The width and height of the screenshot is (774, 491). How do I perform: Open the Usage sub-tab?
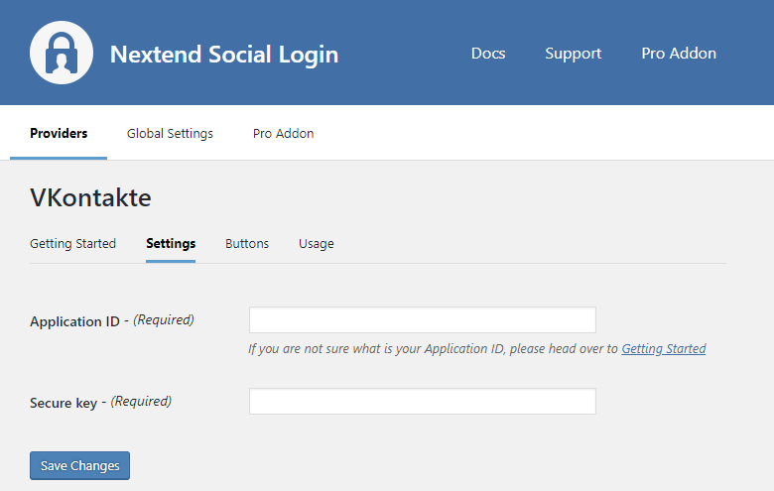point(316,243)
